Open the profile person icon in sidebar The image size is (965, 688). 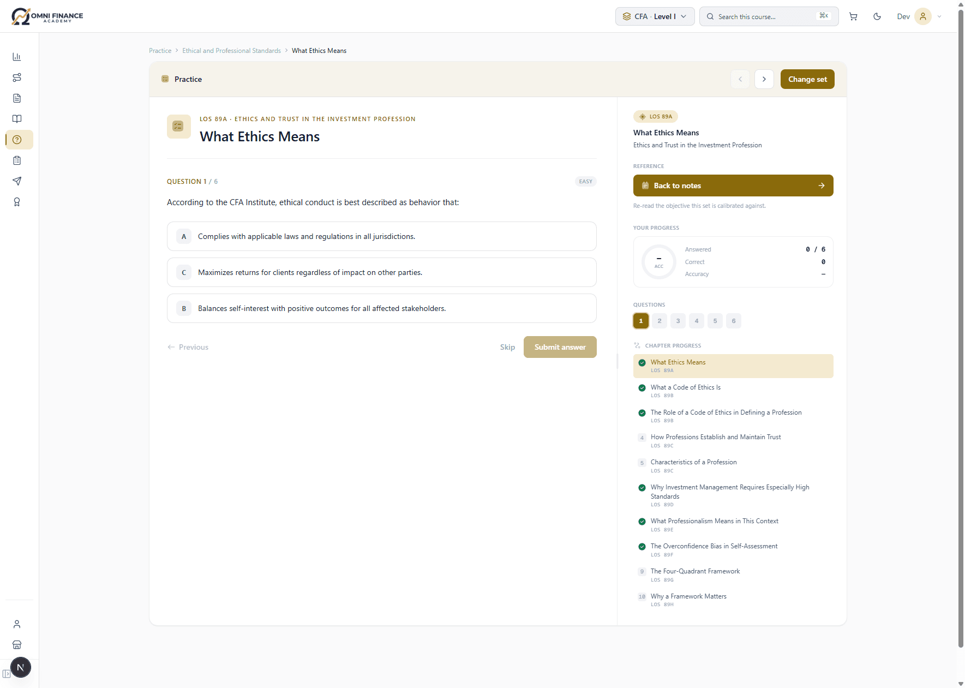click(17, 624)
